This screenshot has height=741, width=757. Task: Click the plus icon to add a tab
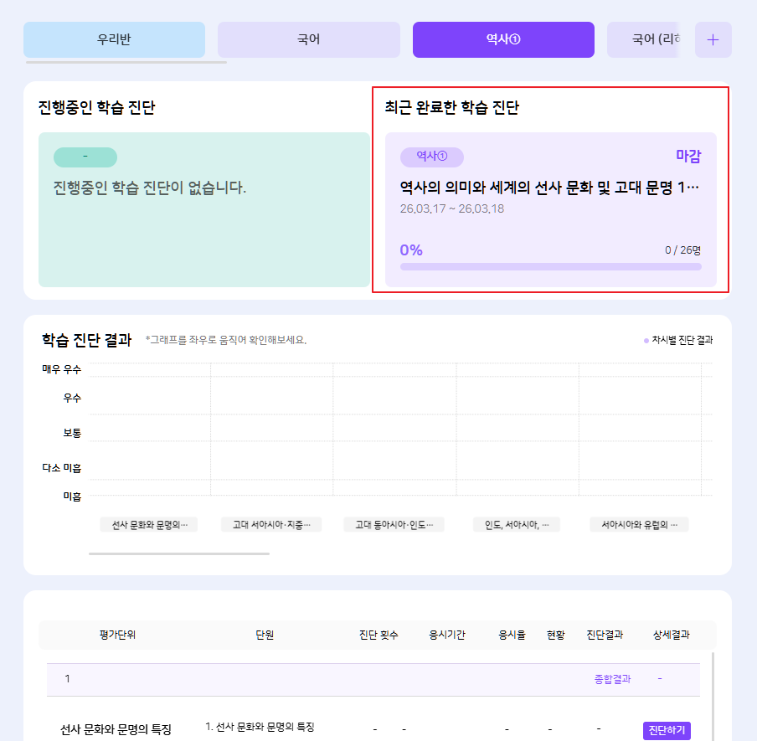[x=713, y=40]
